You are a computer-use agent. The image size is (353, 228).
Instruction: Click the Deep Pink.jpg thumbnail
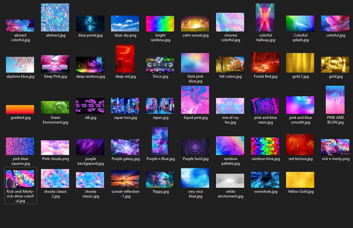pos(55,64)
